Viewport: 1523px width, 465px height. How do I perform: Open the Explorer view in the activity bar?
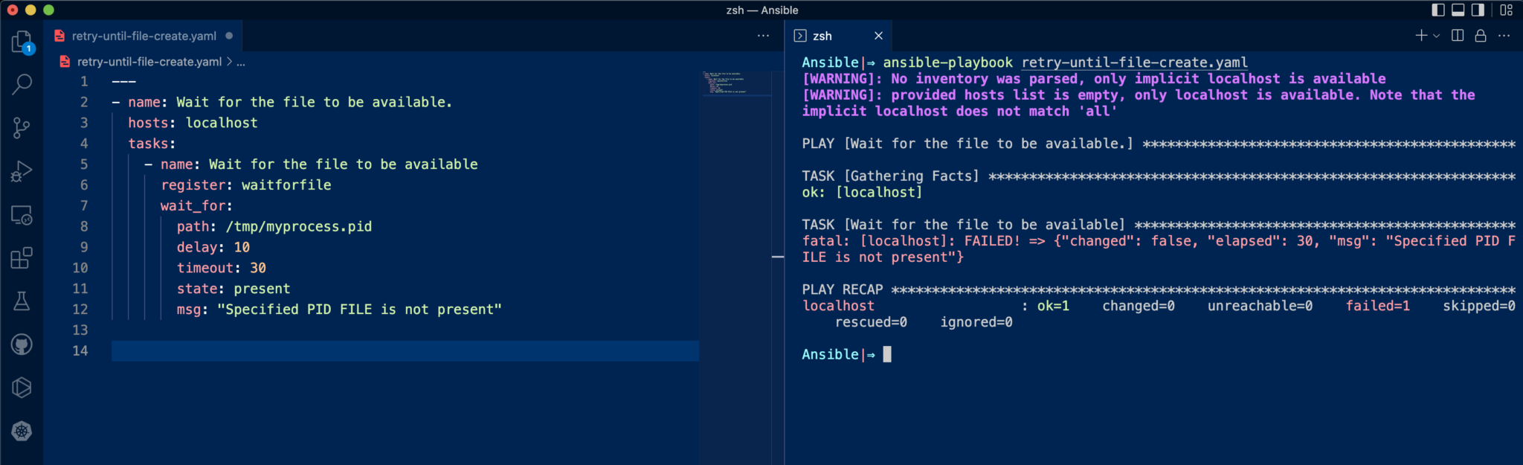tap(22, 41)
